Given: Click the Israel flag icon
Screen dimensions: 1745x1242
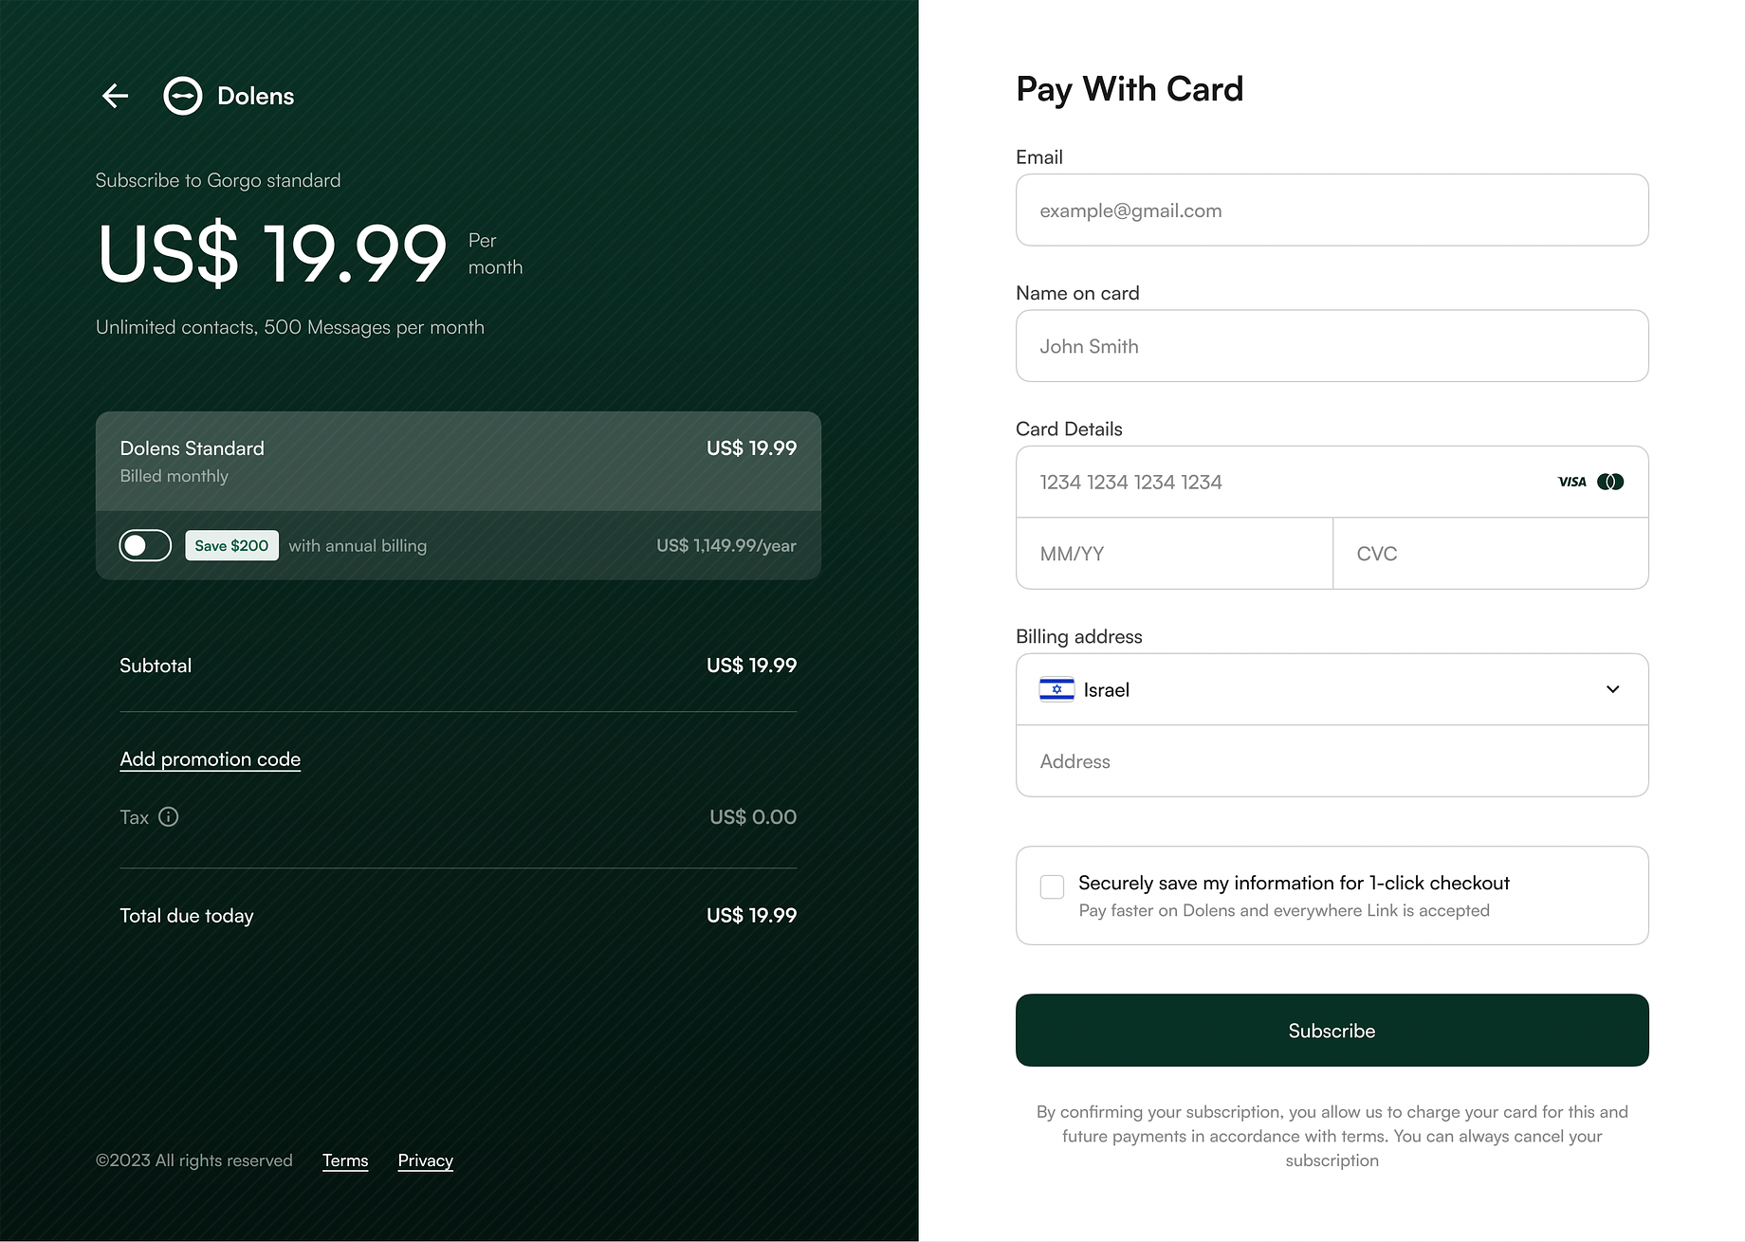Looking at the screenshot, I should 1056,689.
